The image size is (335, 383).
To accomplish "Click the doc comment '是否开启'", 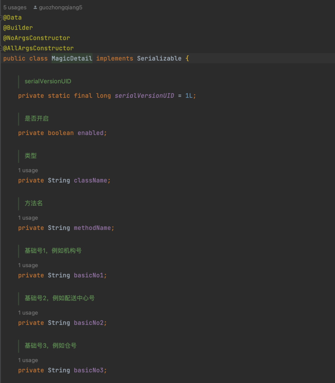I will pos(37,118).
